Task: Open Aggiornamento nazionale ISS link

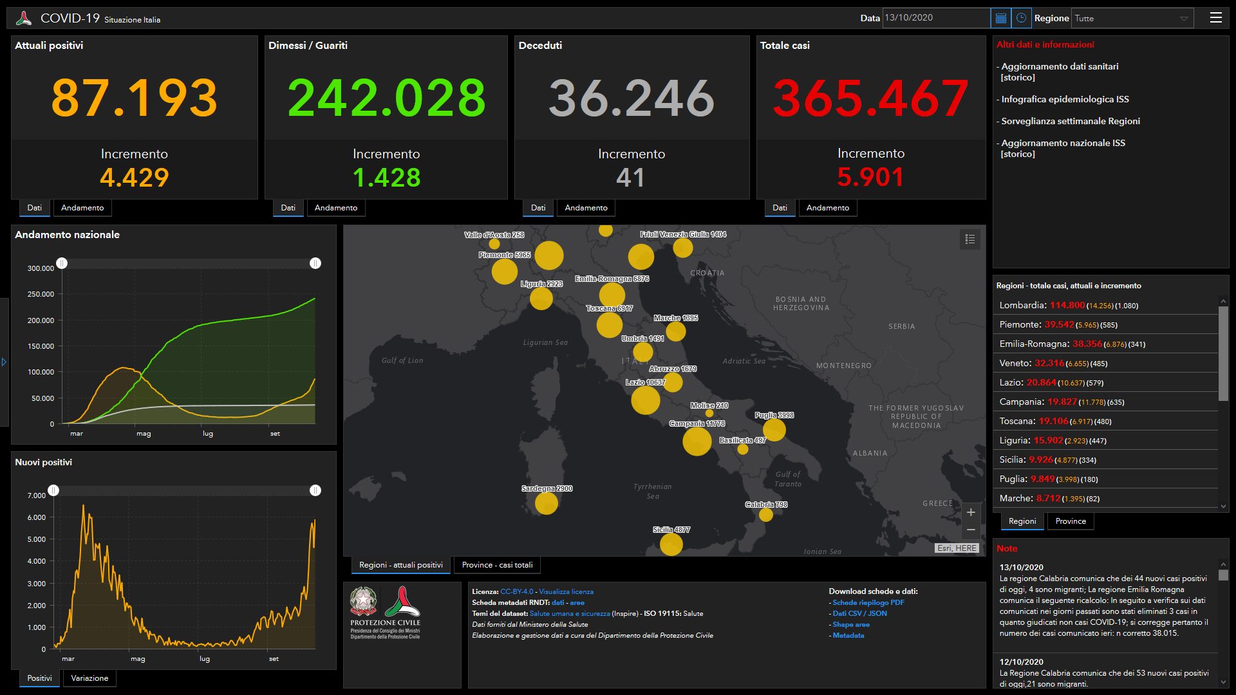Action: coord(1063,143)
